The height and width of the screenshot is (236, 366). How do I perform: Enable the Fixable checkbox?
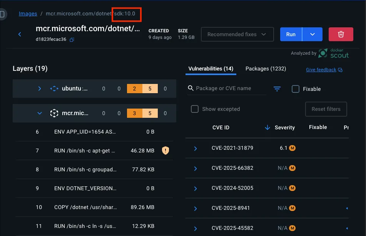point(296,89)
